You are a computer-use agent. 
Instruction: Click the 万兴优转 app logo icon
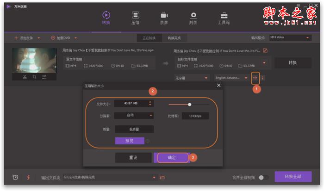pyautogui.click(x=9, y=6)
